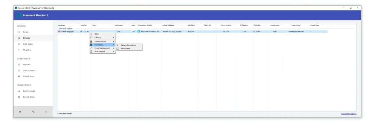The height and width of the screenshot is (131, 371).
Task: Select Monitoring in the context menu
Action: coord(103,45)
